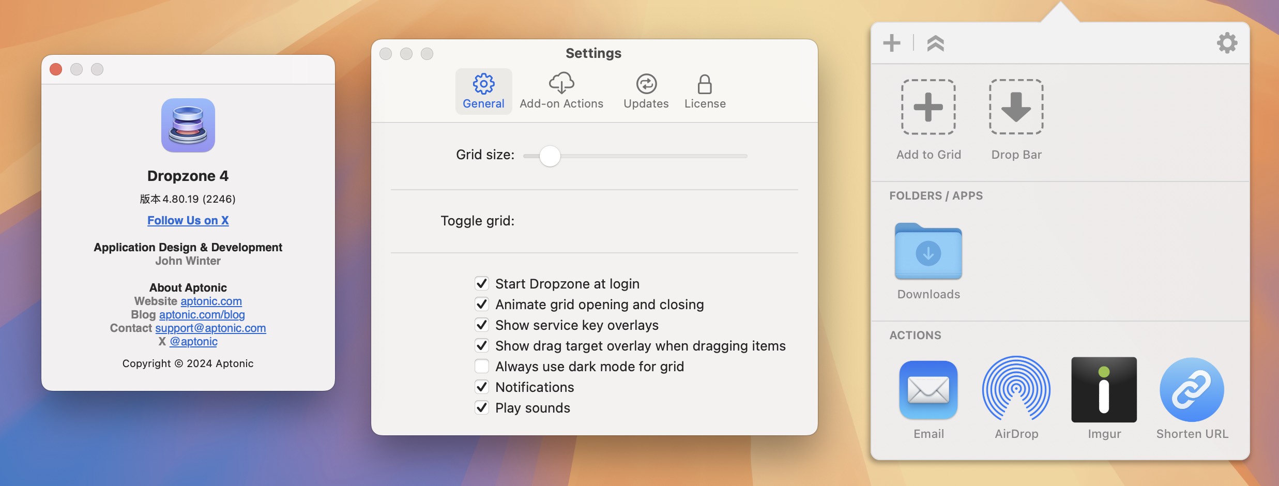Uncheck Show drag target overlay when dragging items
Image resolution: width=1279 pixels, height=486 pixels.
482,345
